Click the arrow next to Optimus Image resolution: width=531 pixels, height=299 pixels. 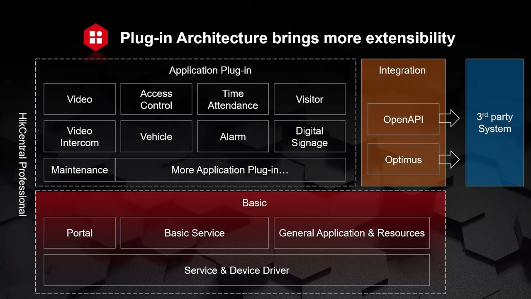tap(449, 159)
